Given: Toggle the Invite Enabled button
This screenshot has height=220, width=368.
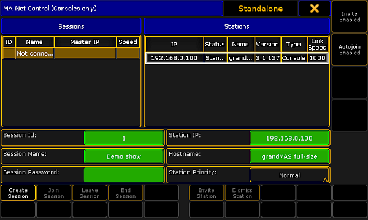Looking at the screenshot, I should (x=350, y=16).
